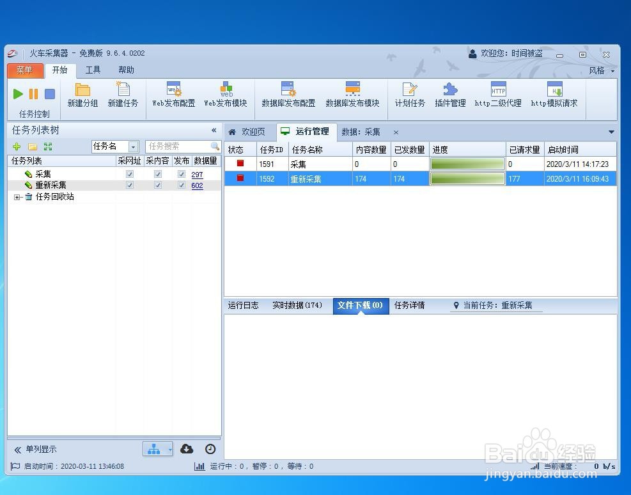Image resolution: width=631 pixels, height=495 pixels.
Task: Select the 采集 task in the tree
Action: click(43, 174)
